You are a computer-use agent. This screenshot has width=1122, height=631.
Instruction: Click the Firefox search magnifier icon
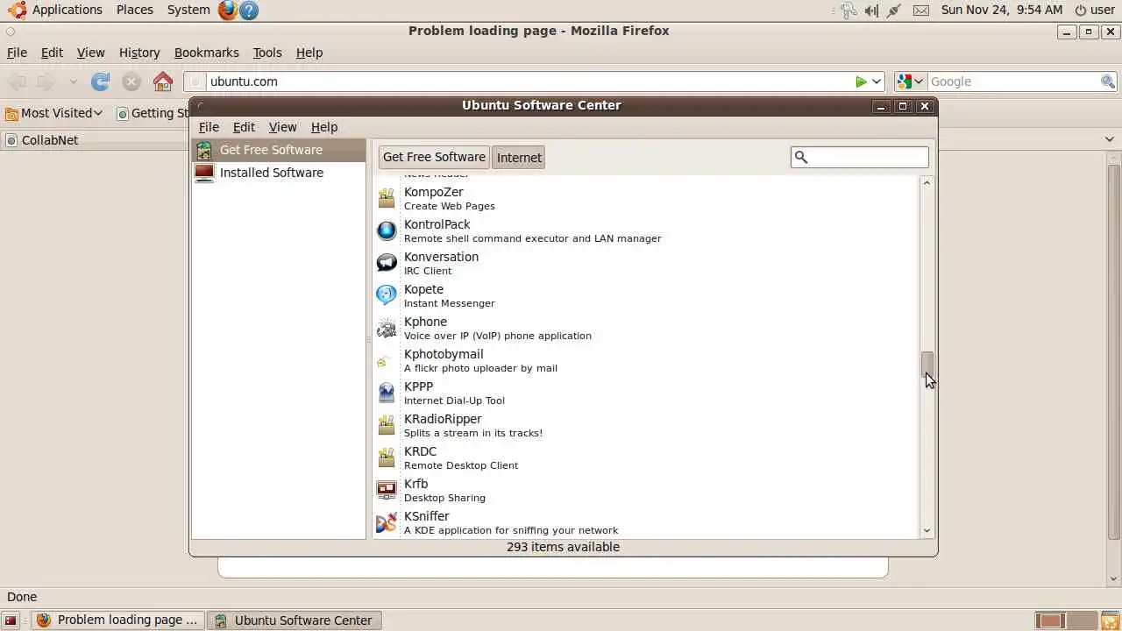tap(1108, 82)
